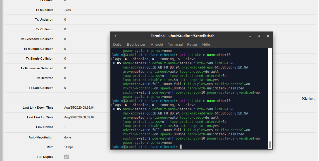
Task: Click the Terminal window menu dot icon
Action: (x=115, y=36)
